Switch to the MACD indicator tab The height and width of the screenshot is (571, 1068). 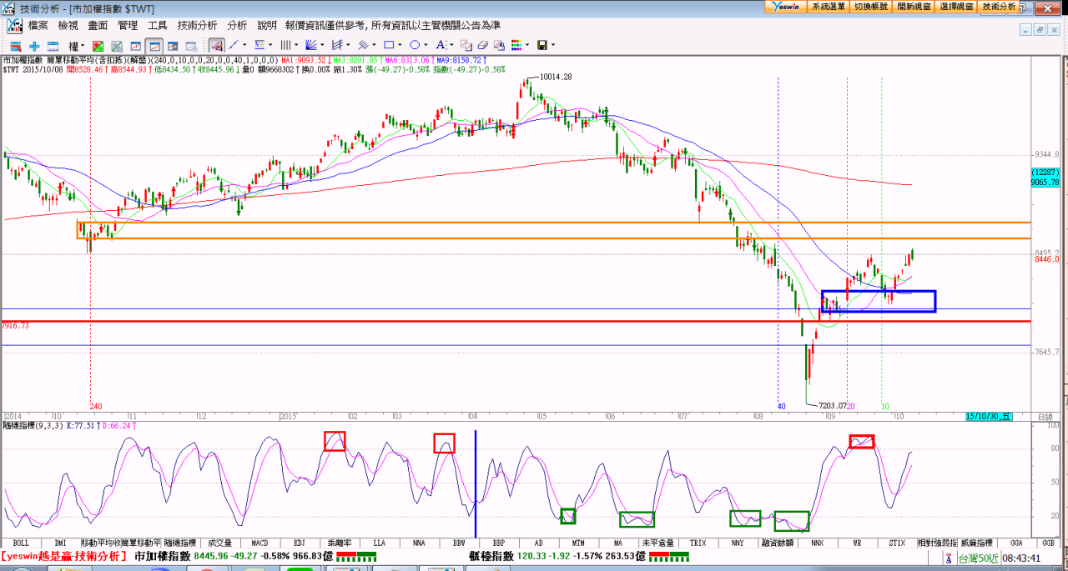[259, 543]
